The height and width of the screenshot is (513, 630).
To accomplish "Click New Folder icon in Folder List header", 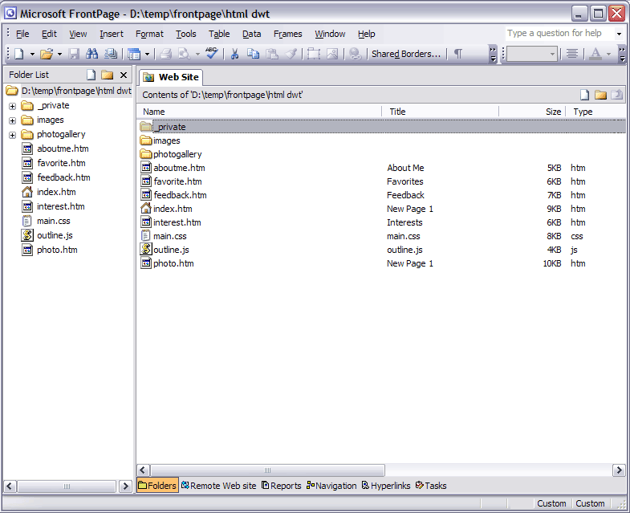I will 108,75.
